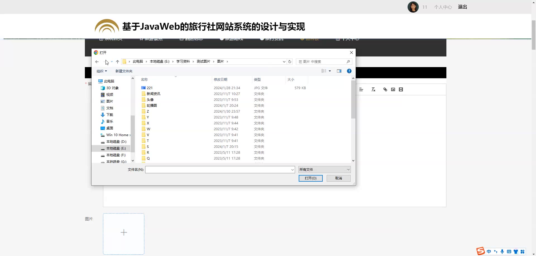
Task: Click the insert image icon in the editor toolbar
Action: click(393, 89)
